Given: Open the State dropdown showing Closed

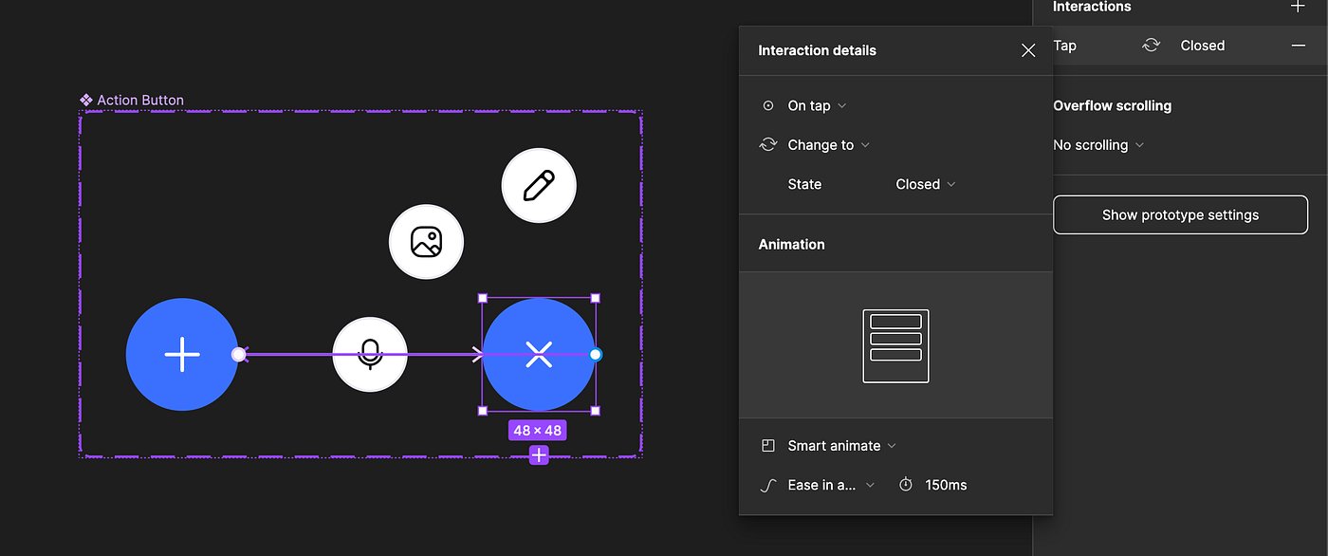Looking at the screenshot, I should [x=923, y=184].
